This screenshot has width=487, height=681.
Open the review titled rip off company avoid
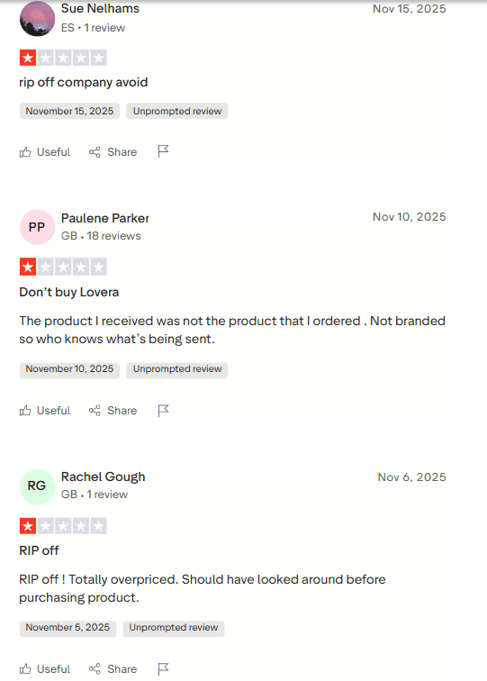pyautogui.click(x=84, y=83)
